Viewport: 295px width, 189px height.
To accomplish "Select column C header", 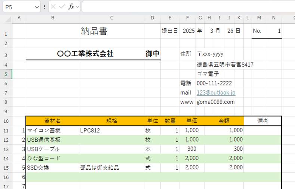I will point(111,18).
